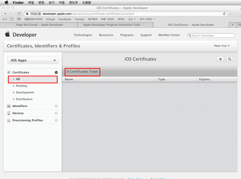The image size is (241, 179).
Task: Open Reading List glasses icon
Action: [x=5, y=19]
